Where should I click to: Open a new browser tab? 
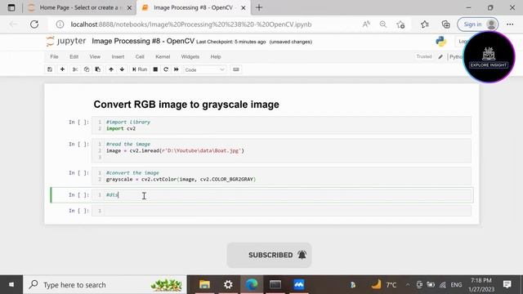coord(259,7)
